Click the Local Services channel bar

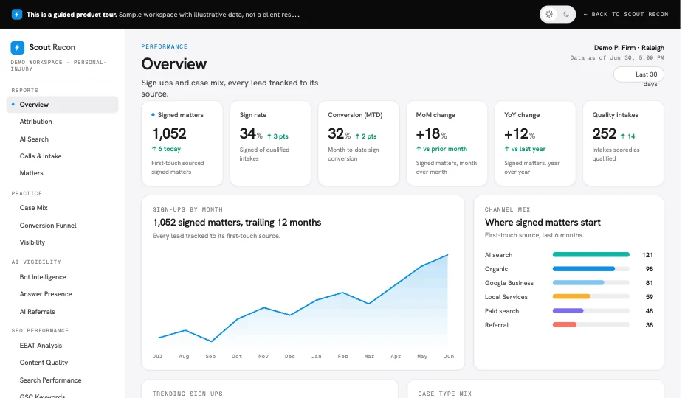click(590, 297)
